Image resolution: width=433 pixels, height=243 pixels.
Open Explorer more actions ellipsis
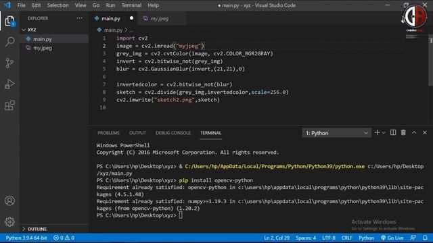point(80,18)
